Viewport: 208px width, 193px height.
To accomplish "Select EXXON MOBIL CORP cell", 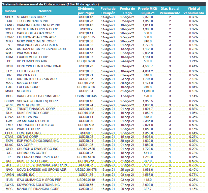I will click(x=32, y=57).
